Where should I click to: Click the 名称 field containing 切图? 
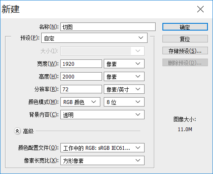click(x=108, y=27)
